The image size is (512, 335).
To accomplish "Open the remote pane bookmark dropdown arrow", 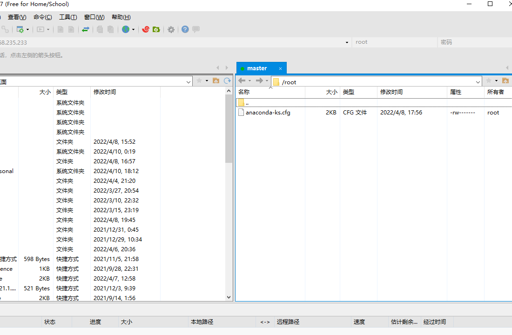I will pyautogui.click(x=496, y=80).
